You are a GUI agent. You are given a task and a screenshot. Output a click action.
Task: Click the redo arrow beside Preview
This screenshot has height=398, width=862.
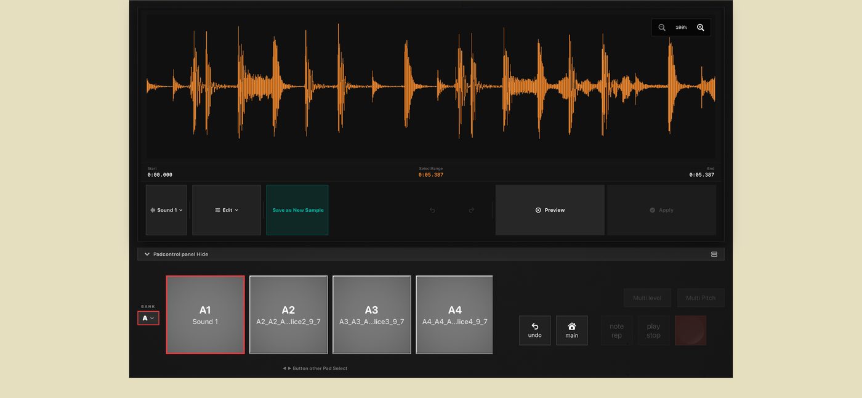[x=472, y=210]
